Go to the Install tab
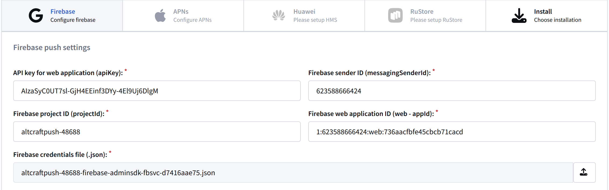 point(546,16)
